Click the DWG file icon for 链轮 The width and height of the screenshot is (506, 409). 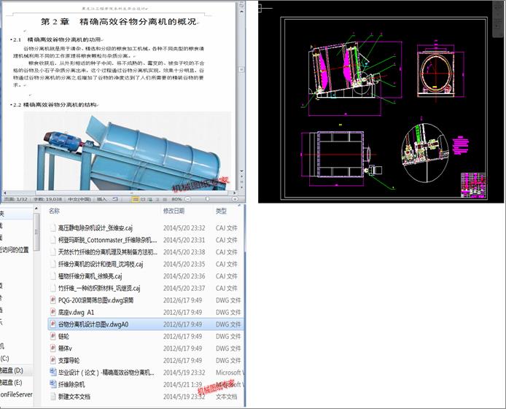coord(53,336)
